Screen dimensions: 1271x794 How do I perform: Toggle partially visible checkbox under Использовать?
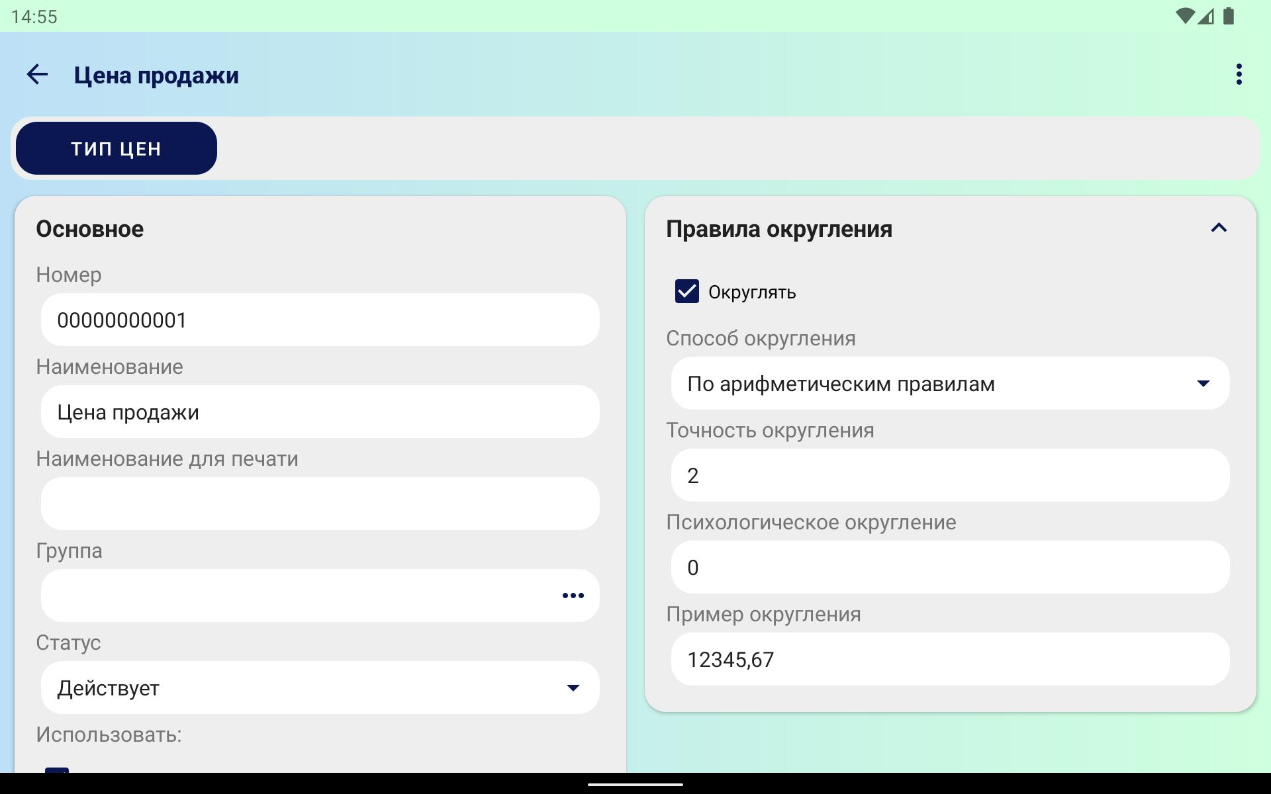(x=57, y=770)
